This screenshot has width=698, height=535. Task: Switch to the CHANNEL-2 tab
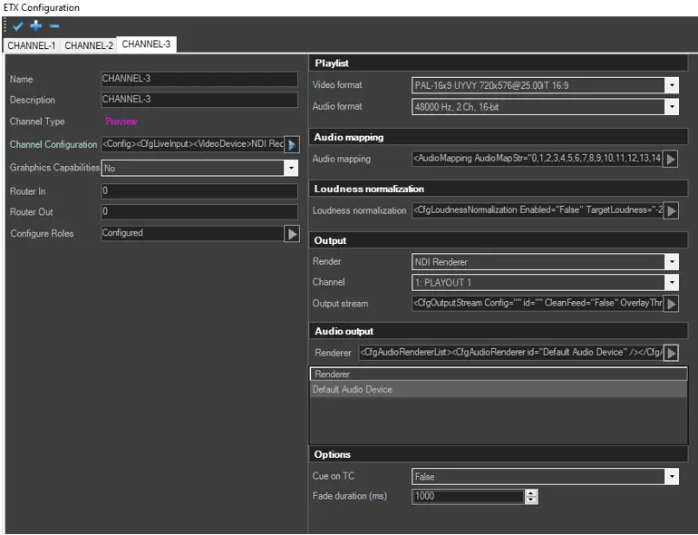[x=89, y=45]
